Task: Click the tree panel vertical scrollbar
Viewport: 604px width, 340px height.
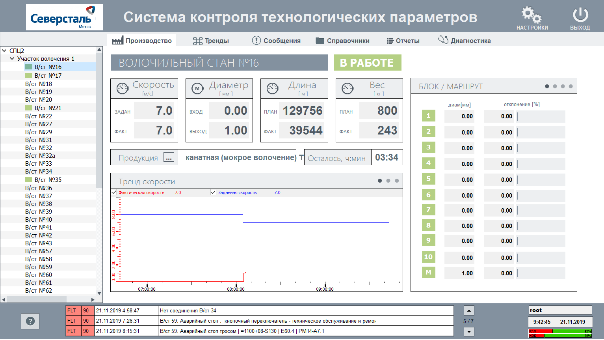Action: pos(99,118)
